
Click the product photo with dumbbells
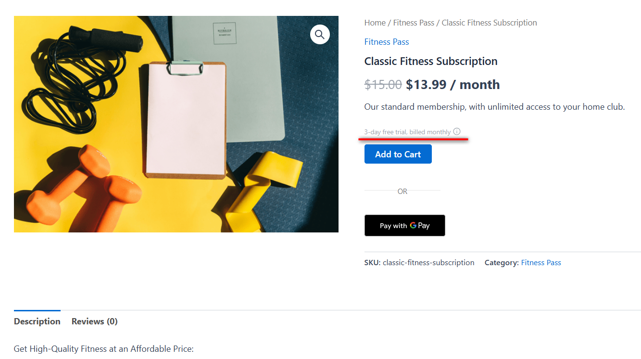pos(176,124)
